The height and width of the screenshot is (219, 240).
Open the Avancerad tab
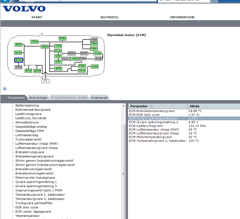click(99, 98)
